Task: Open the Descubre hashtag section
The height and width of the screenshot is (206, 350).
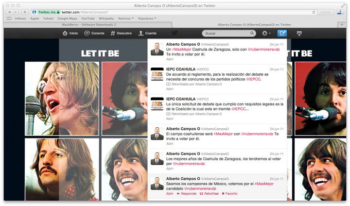Action: point(121,34)
